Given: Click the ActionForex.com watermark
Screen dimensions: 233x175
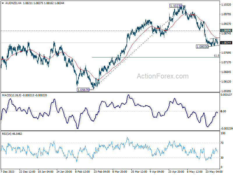Looking at the screenshot, I should (163, 76).
